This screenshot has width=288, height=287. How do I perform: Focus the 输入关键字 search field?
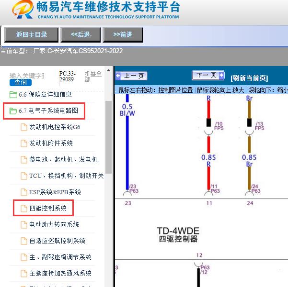coord(27,76)
